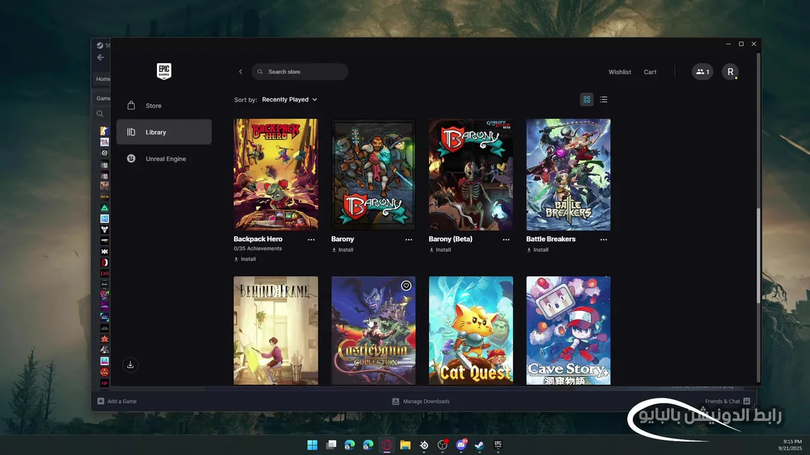This screenshot has height=455, width=810.
Task: Open Castlevania Collection cover art
Action: (x=373, y=331)
